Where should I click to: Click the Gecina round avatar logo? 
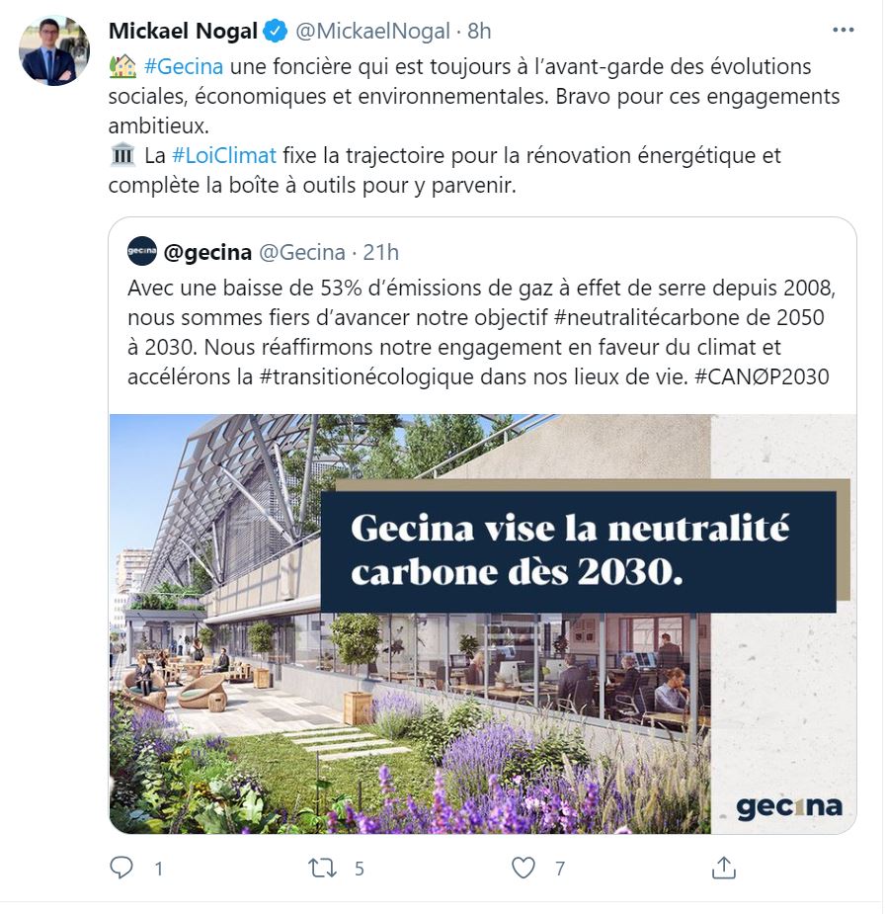pyautogui.click(x=142, y=252)
